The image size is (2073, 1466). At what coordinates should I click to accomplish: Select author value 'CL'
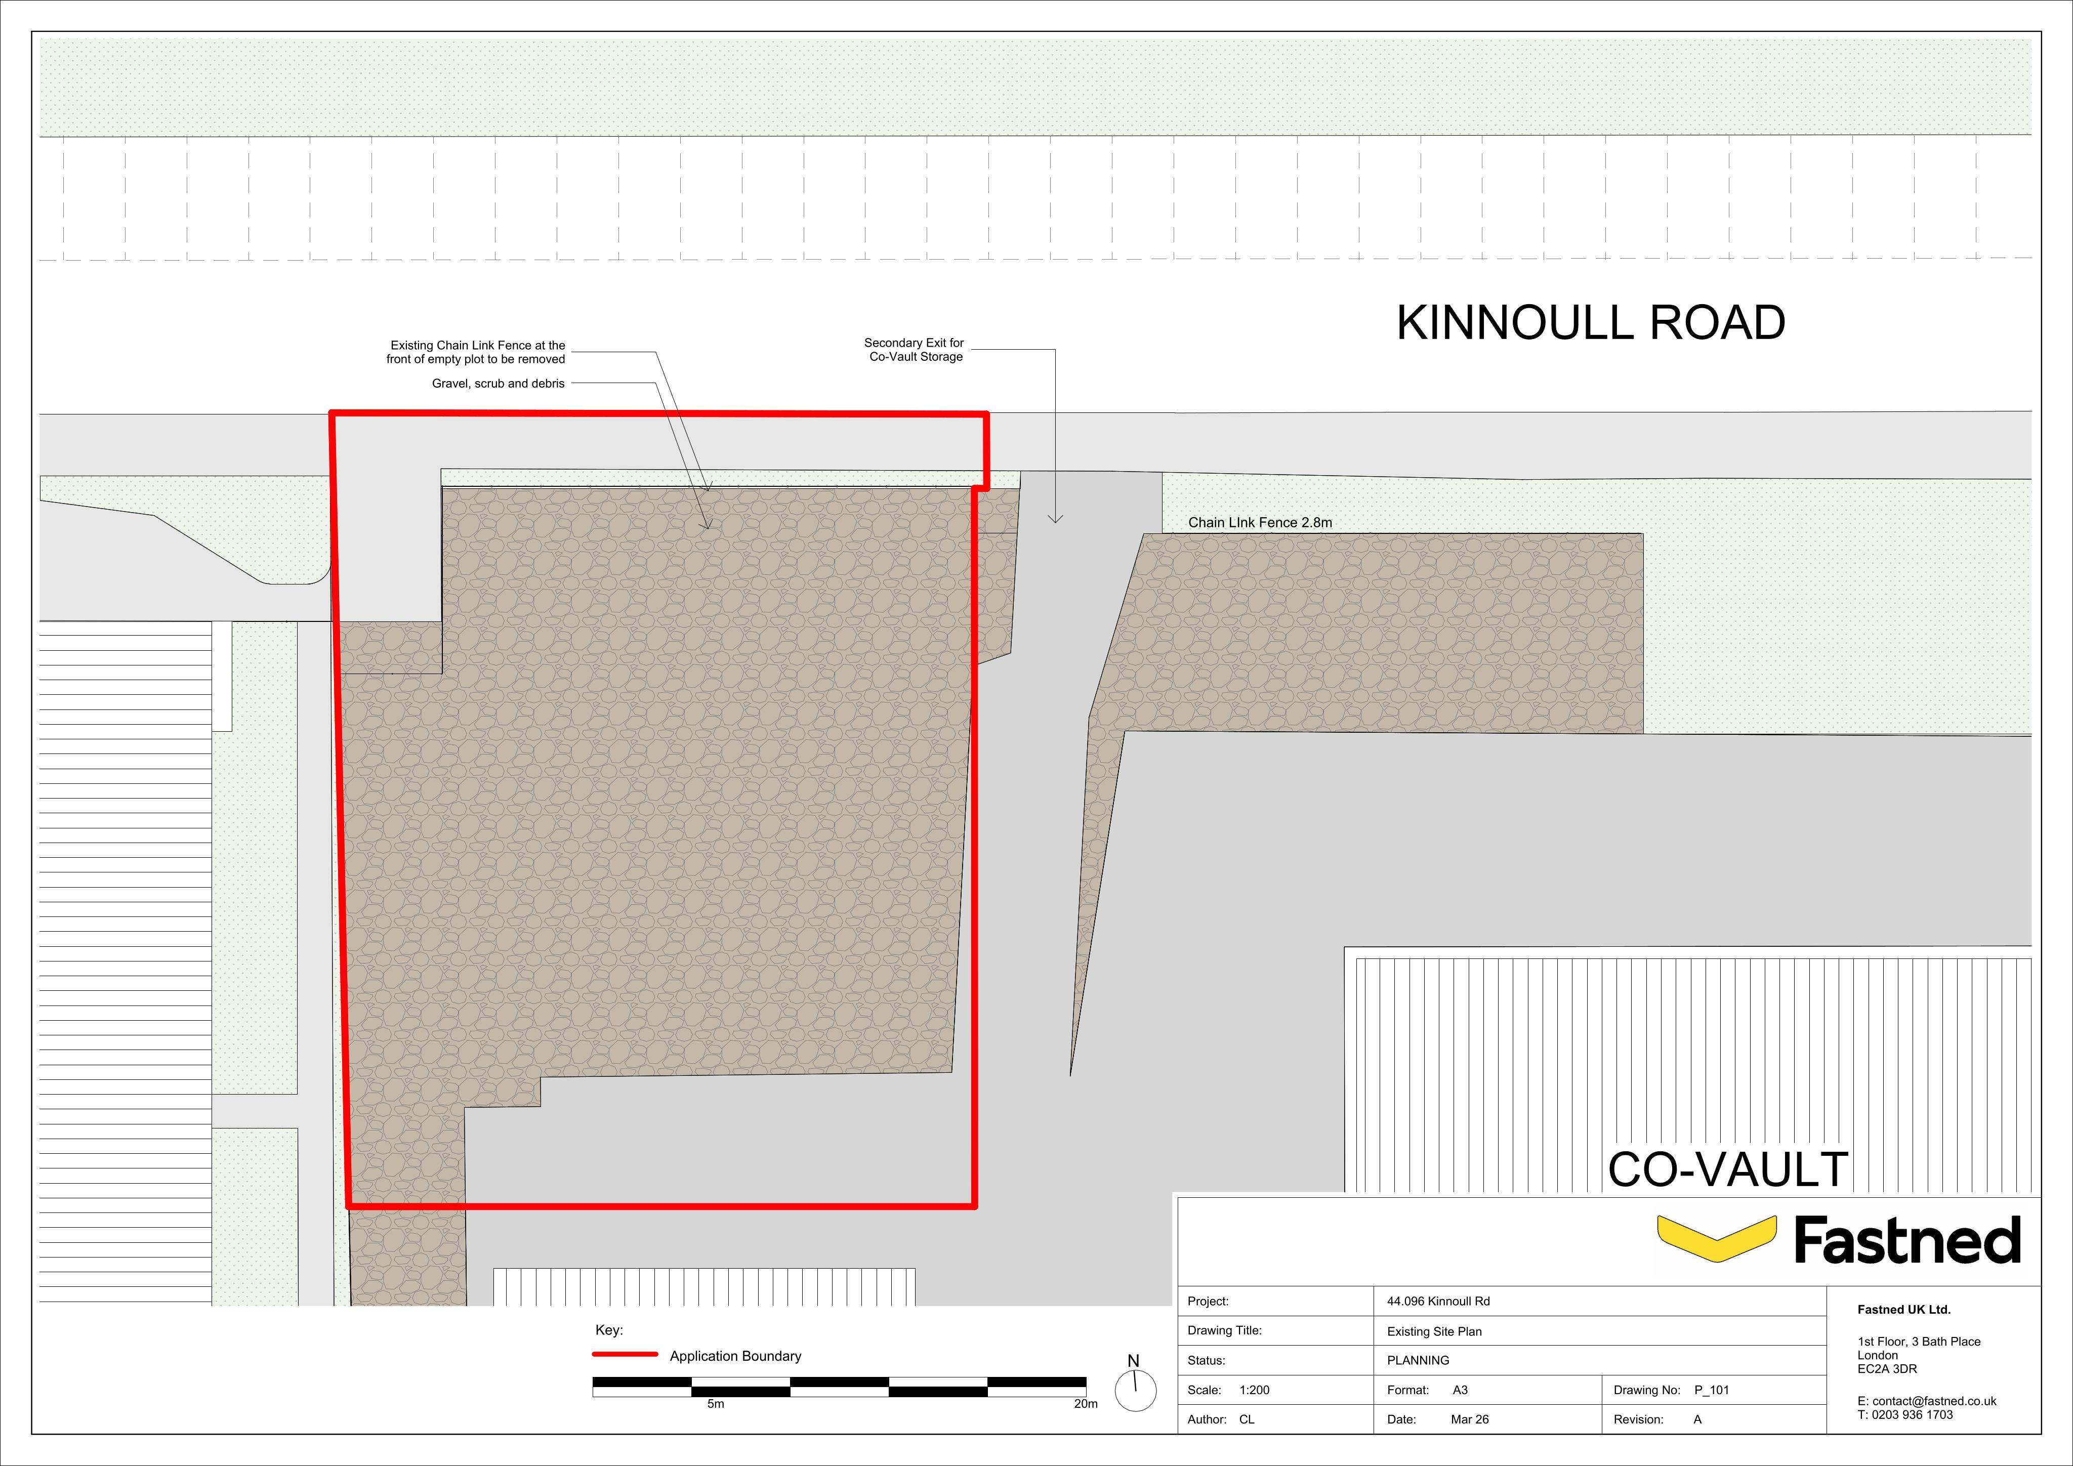click(x=1246, y=1419)
